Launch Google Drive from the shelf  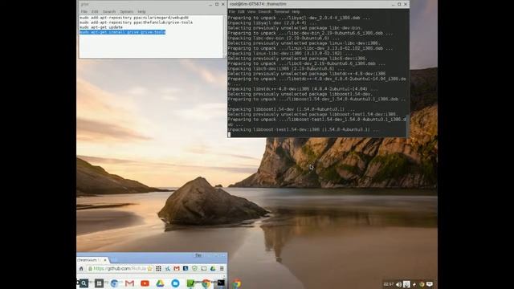pyautogui.click(x=160, y=283)
